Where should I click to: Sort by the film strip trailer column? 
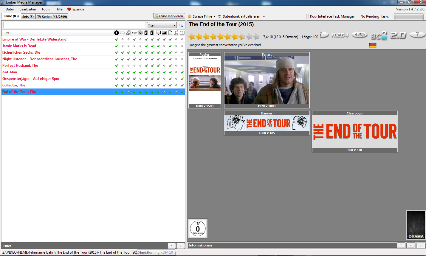[x=182, y=33]
